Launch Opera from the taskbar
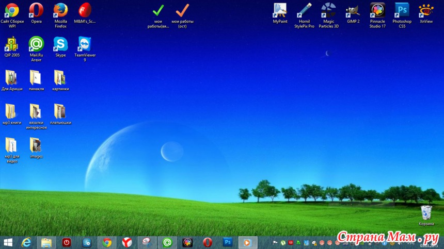This screenshot has width=444, height=249. [x=208, y=242]
